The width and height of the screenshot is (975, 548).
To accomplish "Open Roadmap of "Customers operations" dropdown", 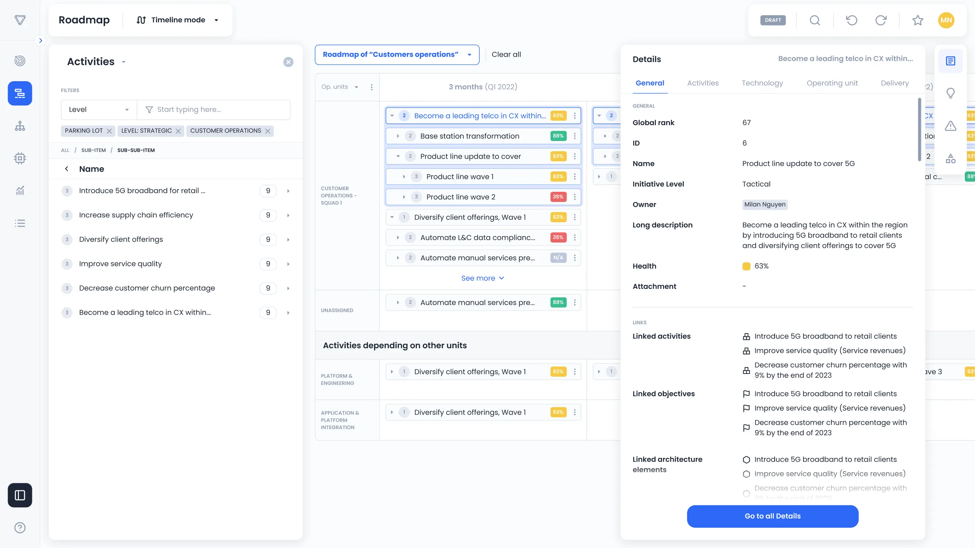I will tap(397, 54).
